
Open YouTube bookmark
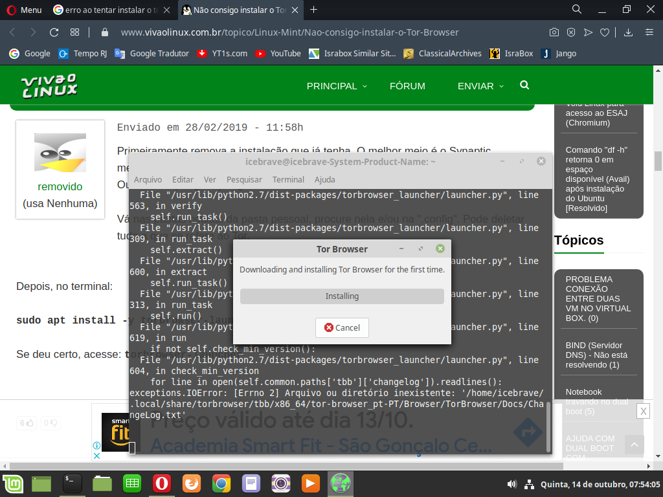(278, 54)
